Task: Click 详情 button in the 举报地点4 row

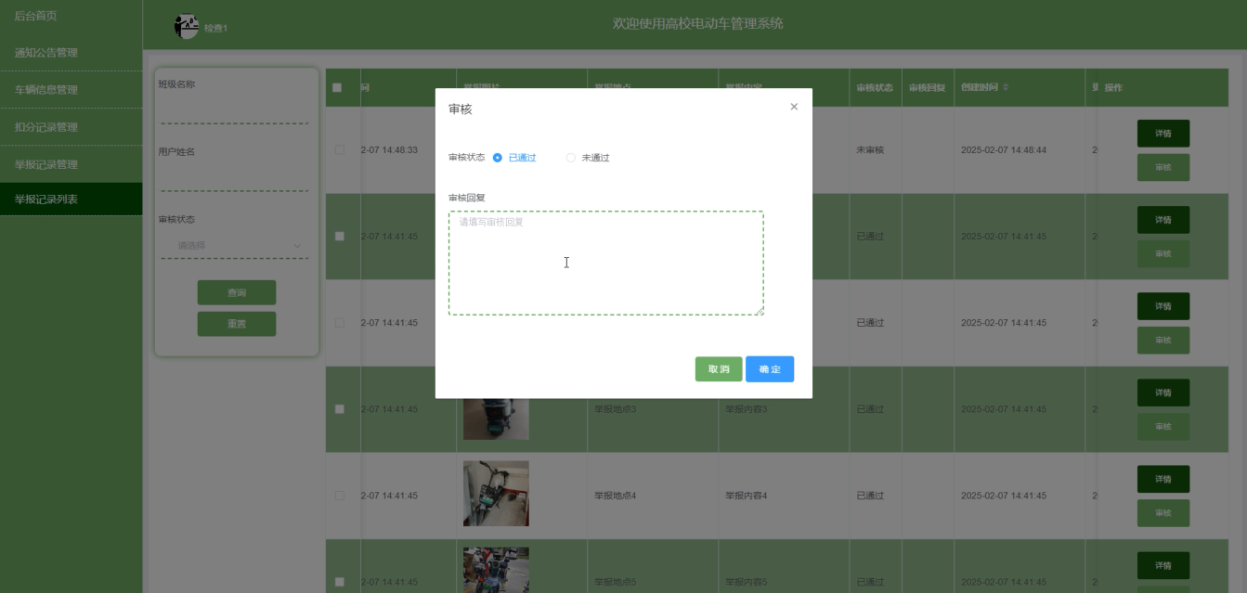Action: [x=1163, y=479]
